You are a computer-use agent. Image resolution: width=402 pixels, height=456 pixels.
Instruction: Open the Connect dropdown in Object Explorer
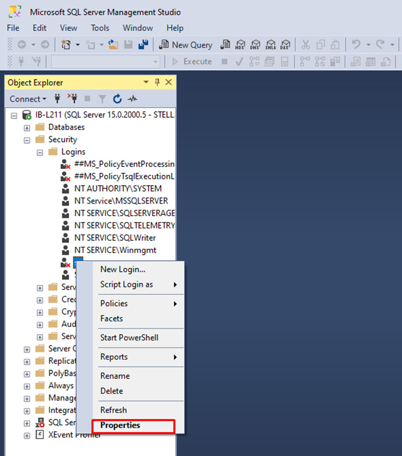coord(28,99)
